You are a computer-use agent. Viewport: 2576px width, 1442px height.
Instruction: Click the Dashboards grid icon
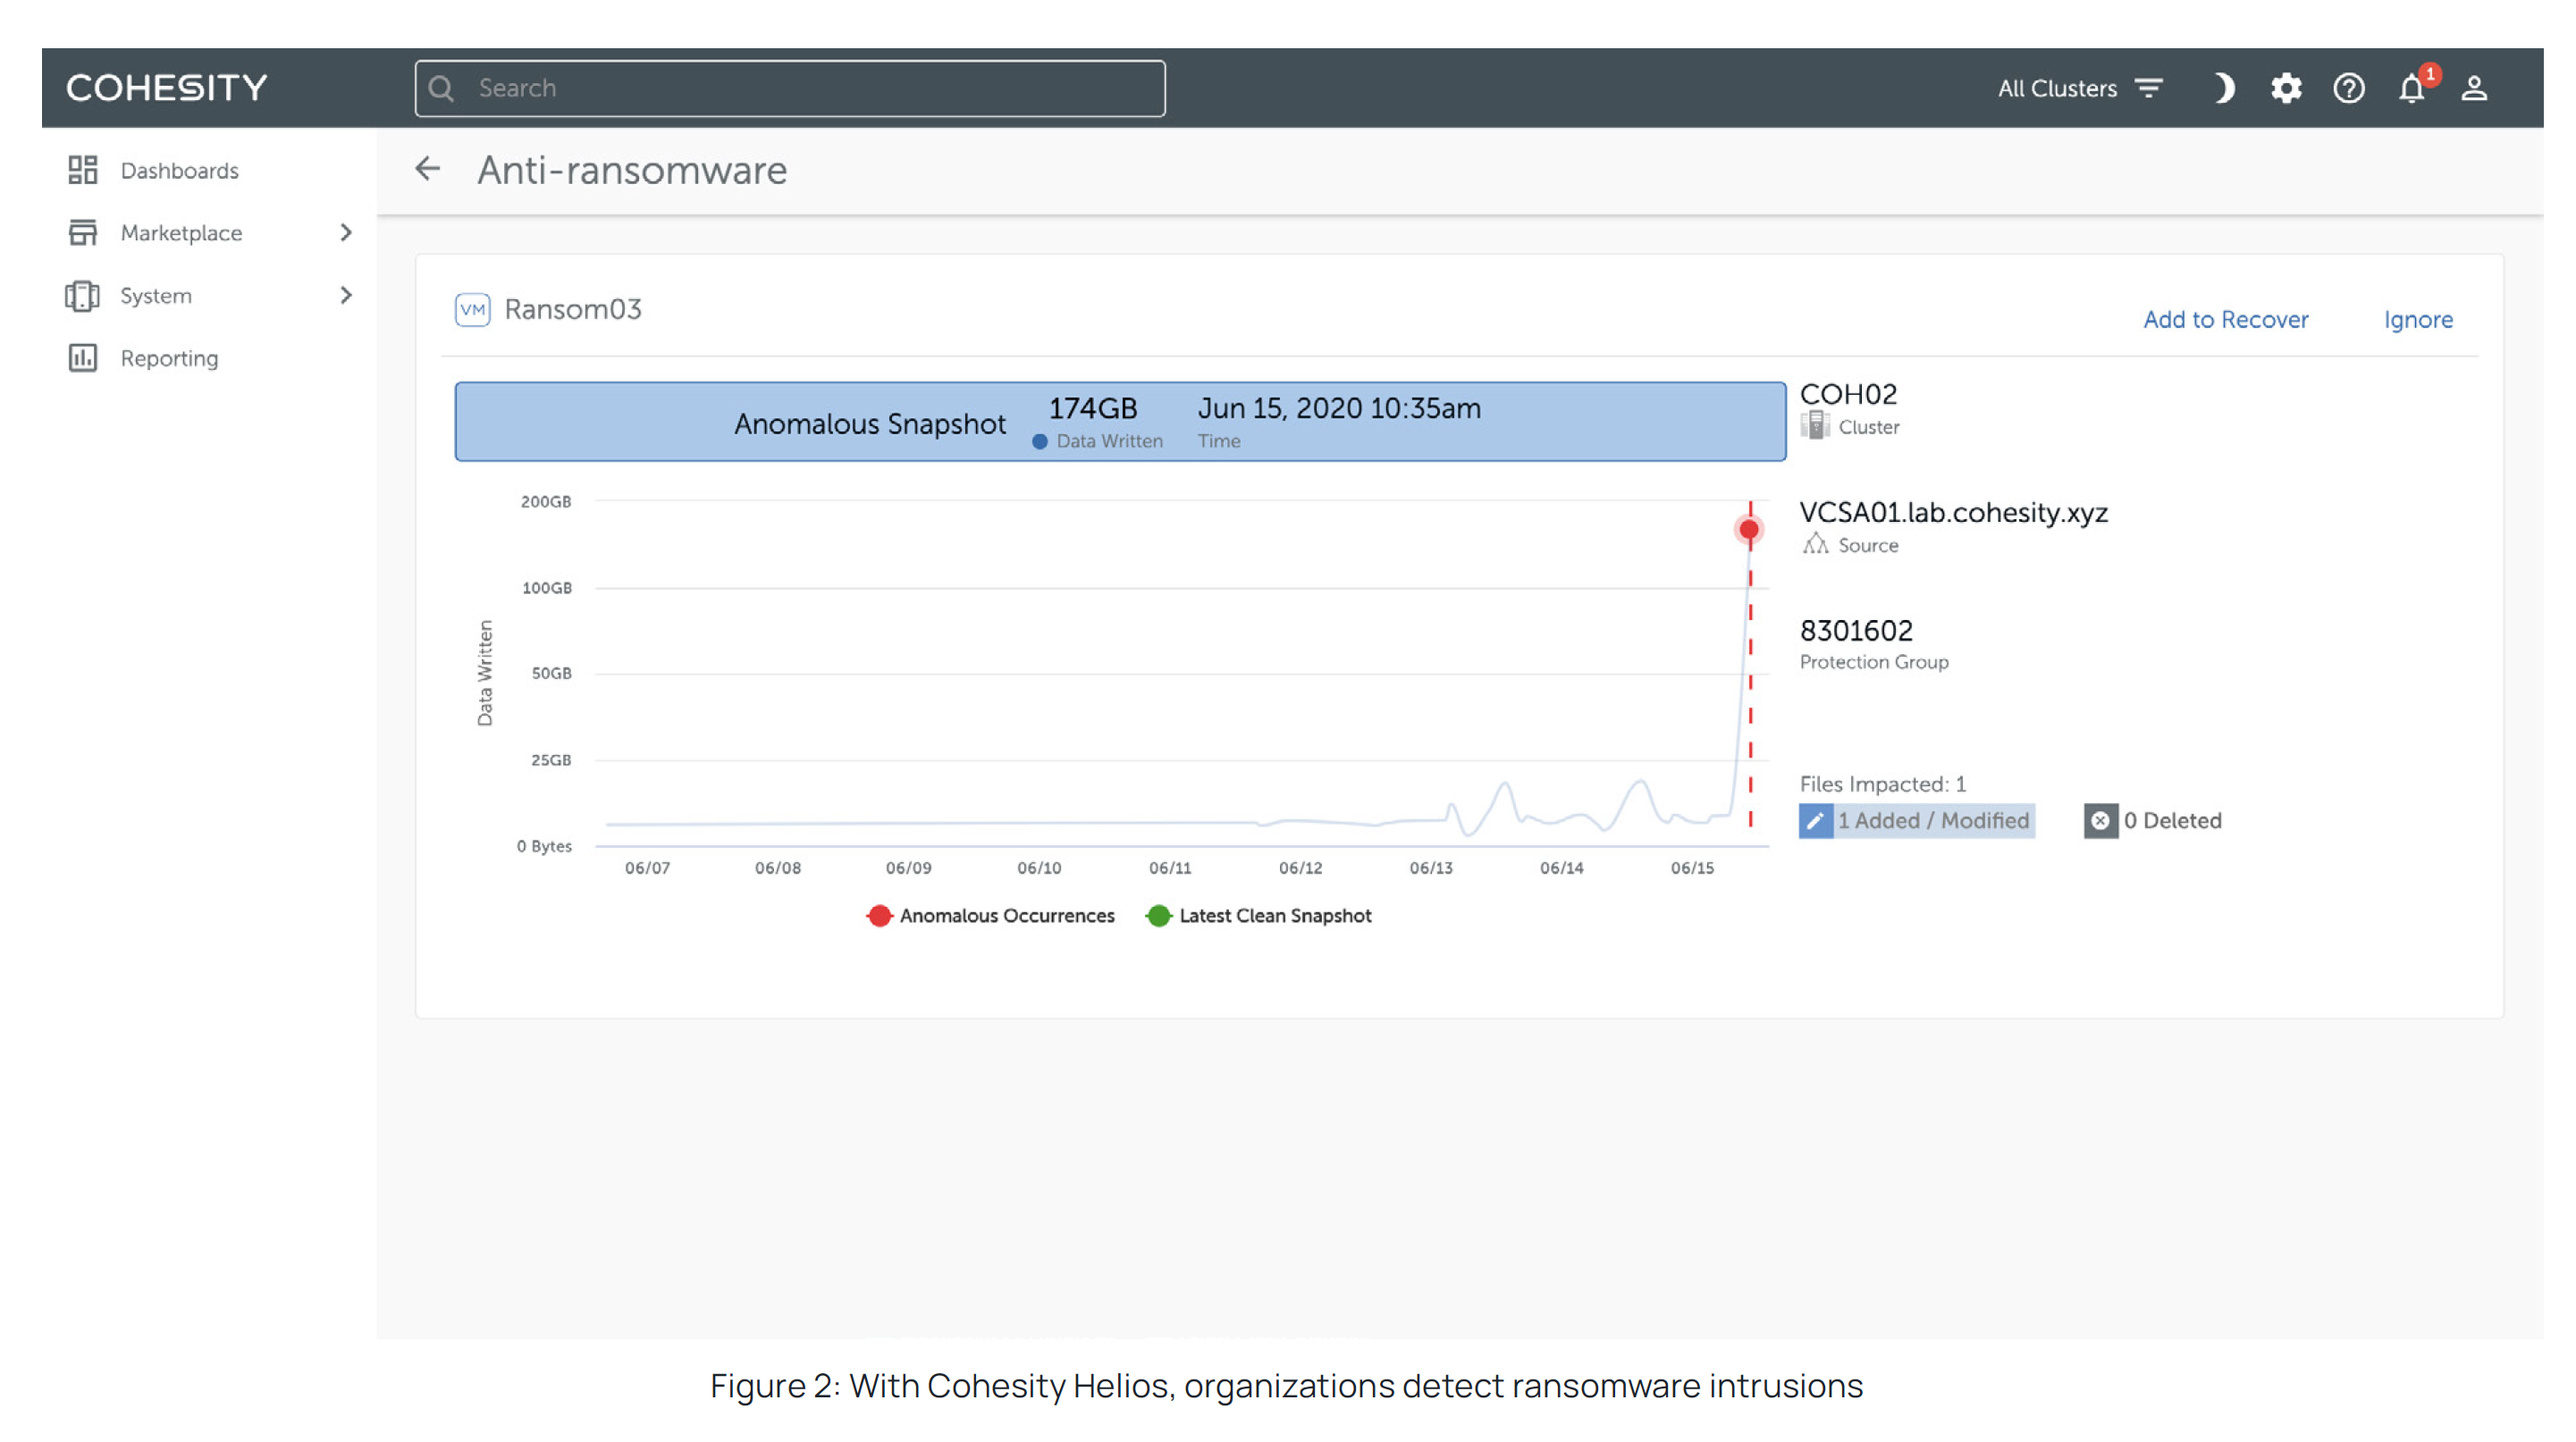tap(83, 170)
